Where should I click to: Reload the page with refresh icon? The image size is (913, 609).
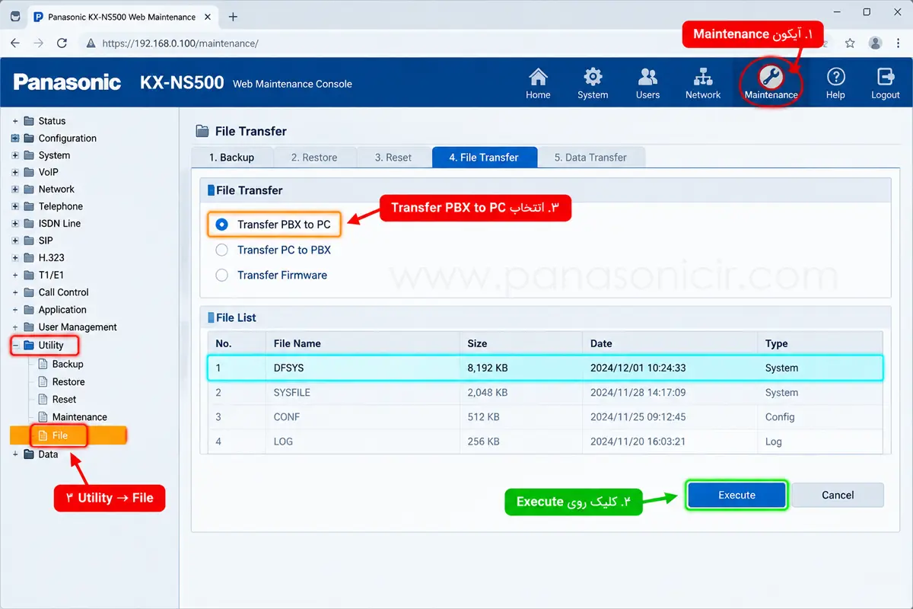[x=62, y=43]
